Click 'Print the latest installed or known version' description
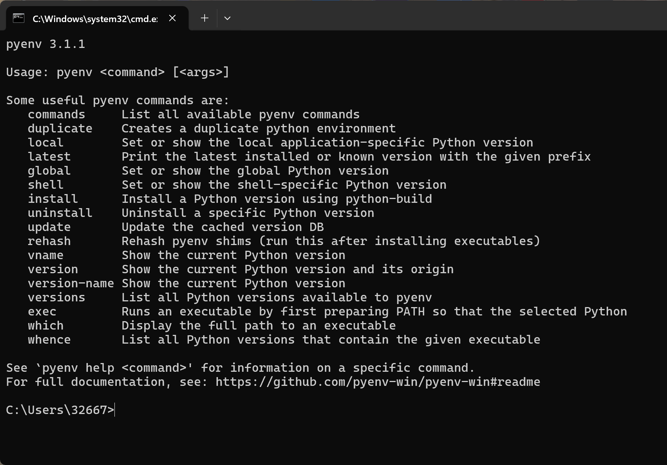The width and height of the screenshot is (667, 465). pyautogui.click(x=356, y=157)
